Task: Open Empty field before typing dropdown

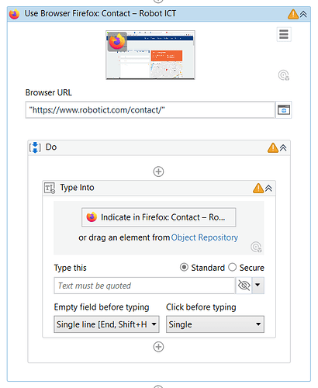Action: [106, 324]
